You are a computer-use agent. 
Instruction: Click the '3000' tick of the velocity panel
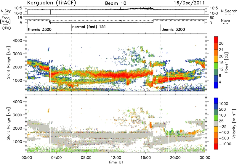17,115
